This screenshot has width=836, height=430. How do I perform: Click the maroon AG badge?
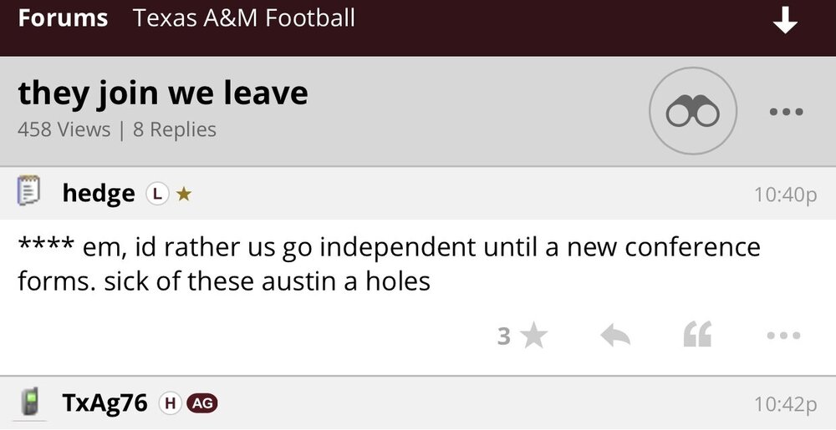coord(202,403)
